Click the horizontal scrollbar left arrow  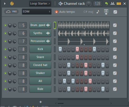pos(56,103)
